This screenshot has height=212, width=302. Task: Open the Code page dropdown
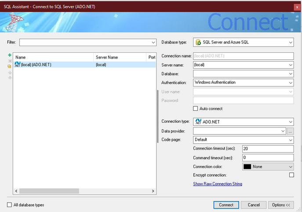(291, 140)
